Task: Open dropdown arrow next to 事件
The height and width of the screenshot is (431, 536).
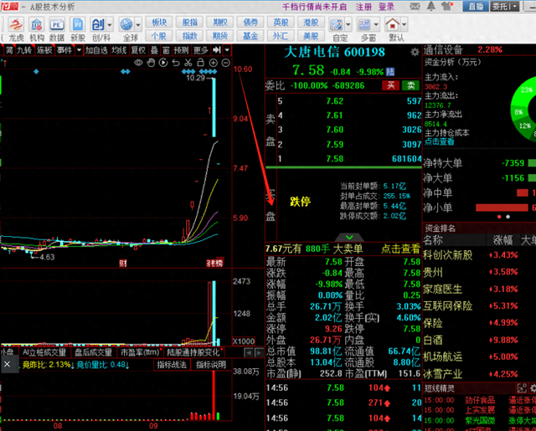Action: point(79,50)
